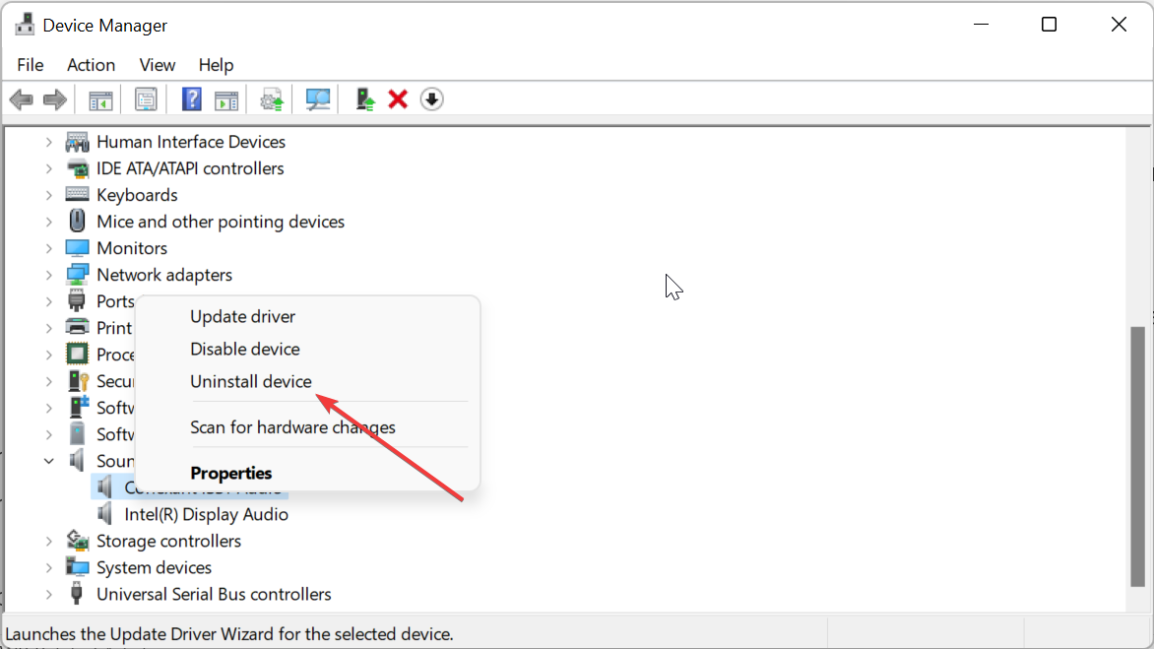Maximize the Device Manager window

1049,25
